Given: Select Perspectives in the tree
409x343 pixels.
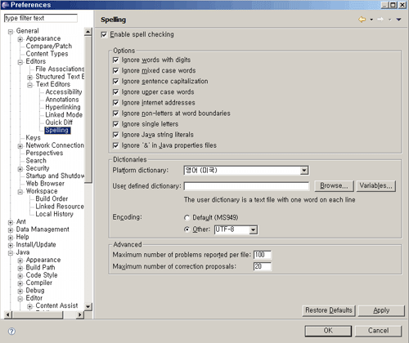Looking at the screenshot, I should (44, 153).
